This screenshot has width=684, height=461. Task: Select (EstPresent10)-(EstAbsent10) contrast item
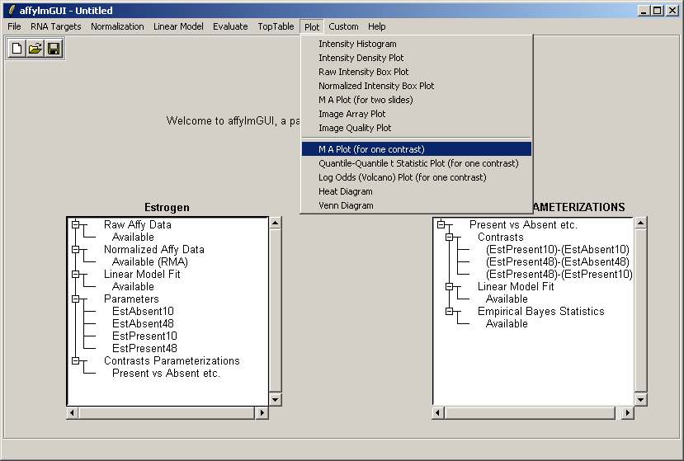tap(557, 249)
